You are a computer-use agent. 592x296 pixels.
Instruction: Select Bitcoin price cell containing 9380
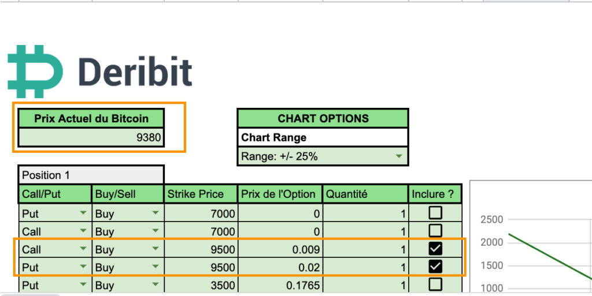91,137
